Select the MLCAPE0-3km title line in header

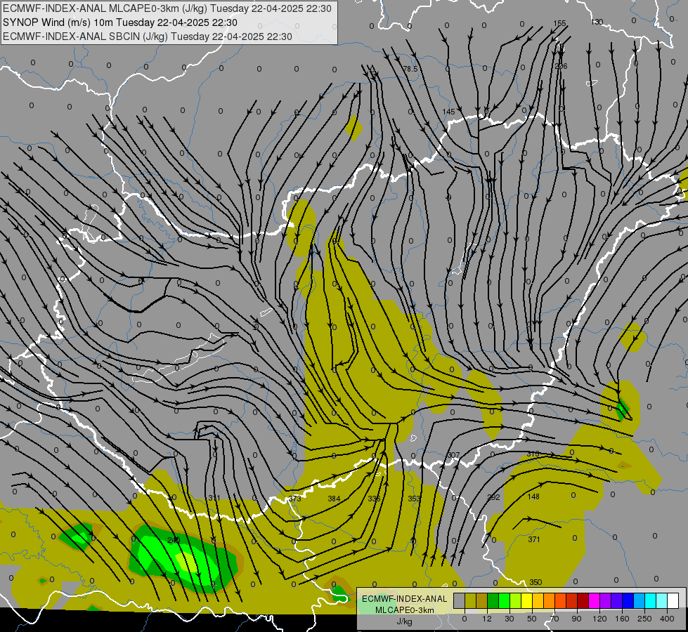[167, 8]
